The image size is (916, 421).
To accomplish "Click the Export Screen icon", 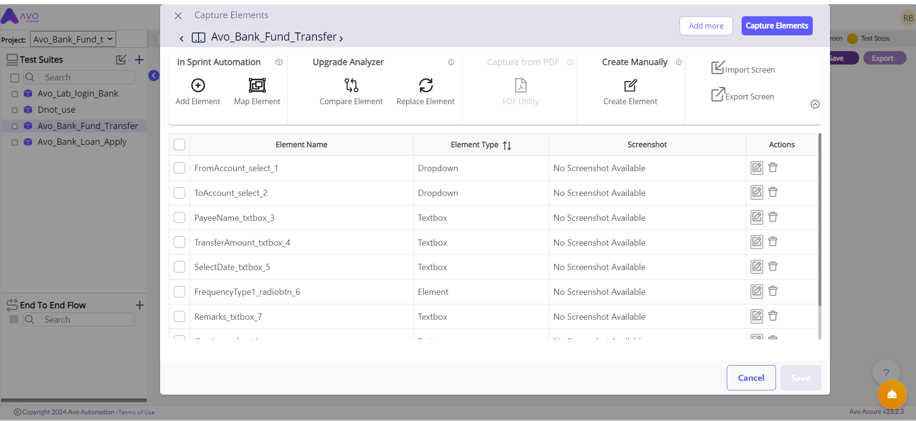I will coord(718,95).
